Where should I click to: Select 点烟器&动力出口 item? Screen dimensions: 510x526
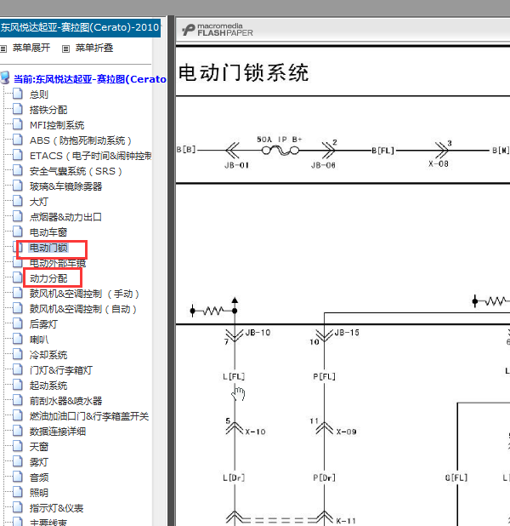(x=65, y=217)
